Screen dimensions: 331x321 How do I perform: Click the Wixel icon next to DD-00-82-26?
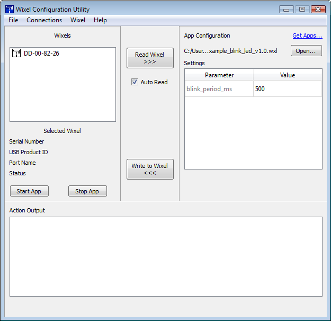tap(16, 53)
